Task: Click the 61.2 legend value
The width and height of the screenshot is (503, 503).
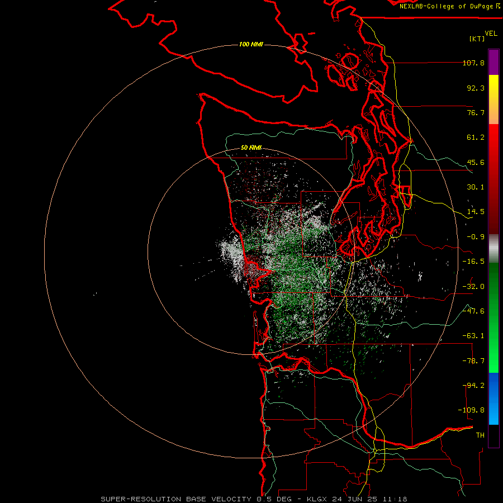Action: pyautogui.click(x=476, y=137)
